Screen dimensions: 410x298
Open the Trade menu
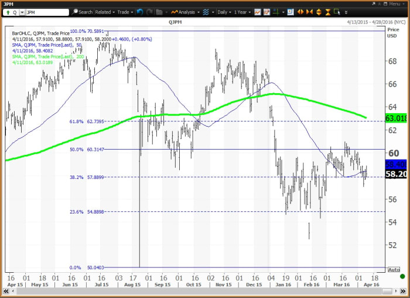[x=125, y=12]
